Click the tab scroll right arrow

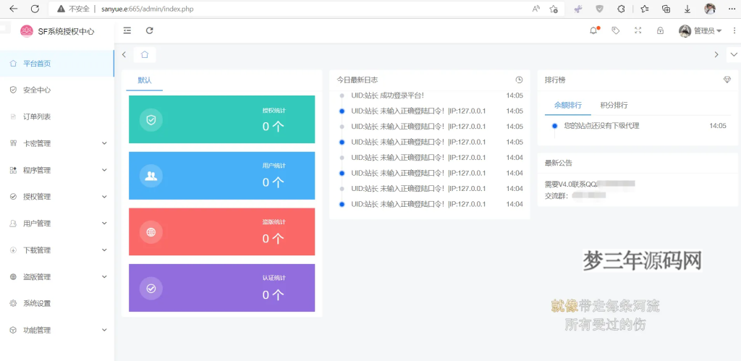click(x=716, y=54)
